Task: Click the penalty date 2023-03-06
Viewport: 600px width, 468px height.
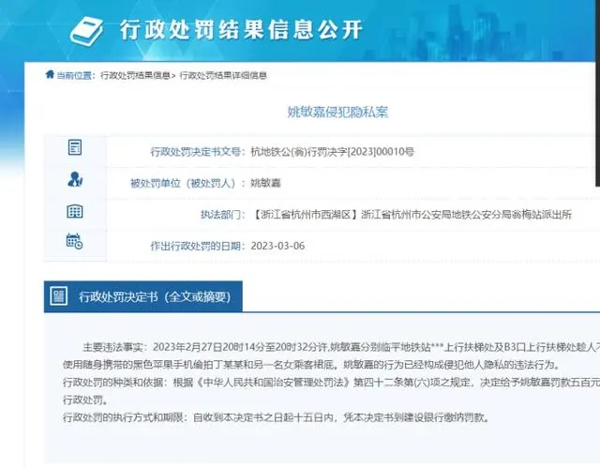Action: [x=277, y=246]
